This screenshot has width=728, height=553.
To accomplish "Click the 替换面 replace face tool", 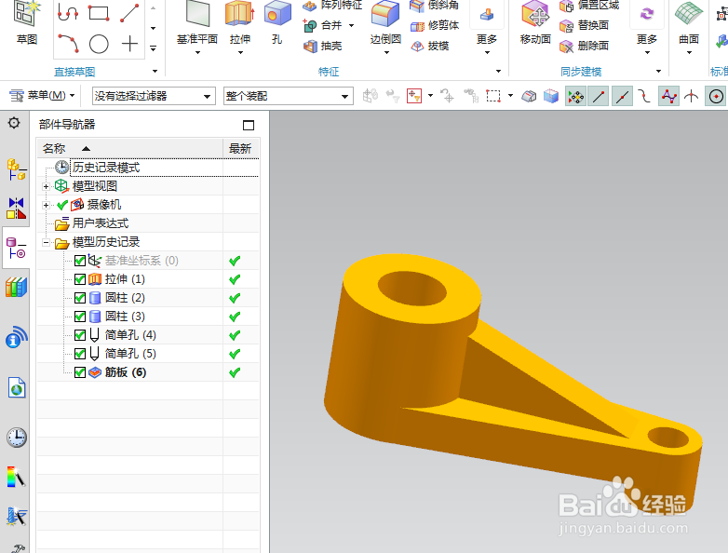I will pos(584,25).
